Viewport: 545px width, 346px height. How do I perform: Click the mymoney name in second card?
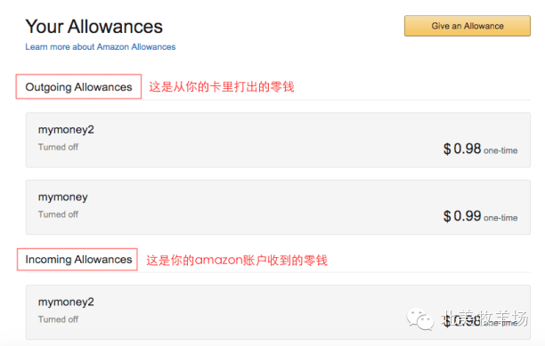pyautogui.click(x=63, y=197)
